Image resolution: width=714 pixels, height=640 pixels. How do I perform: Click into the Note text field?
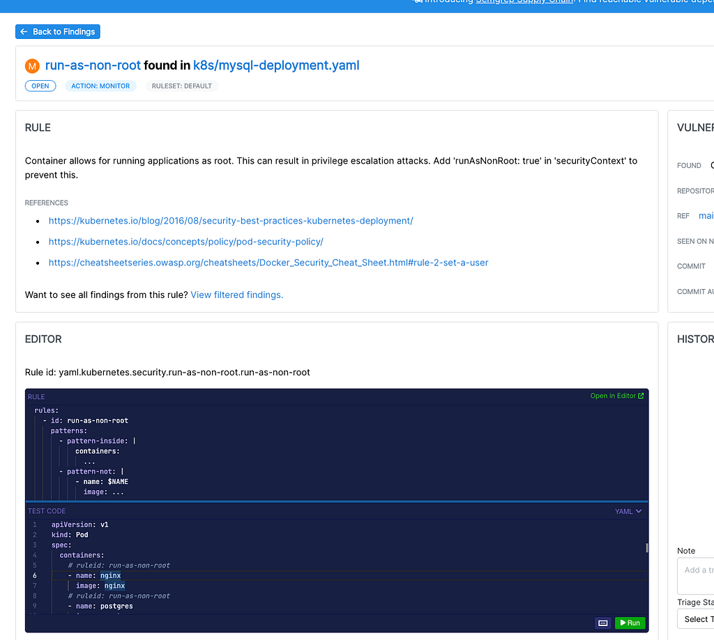695,576
